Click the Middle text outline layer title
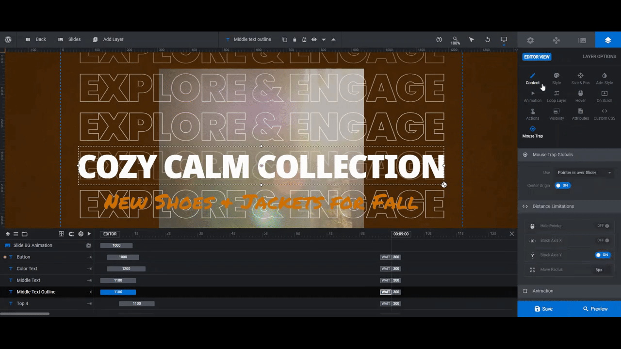 point(252,40)
